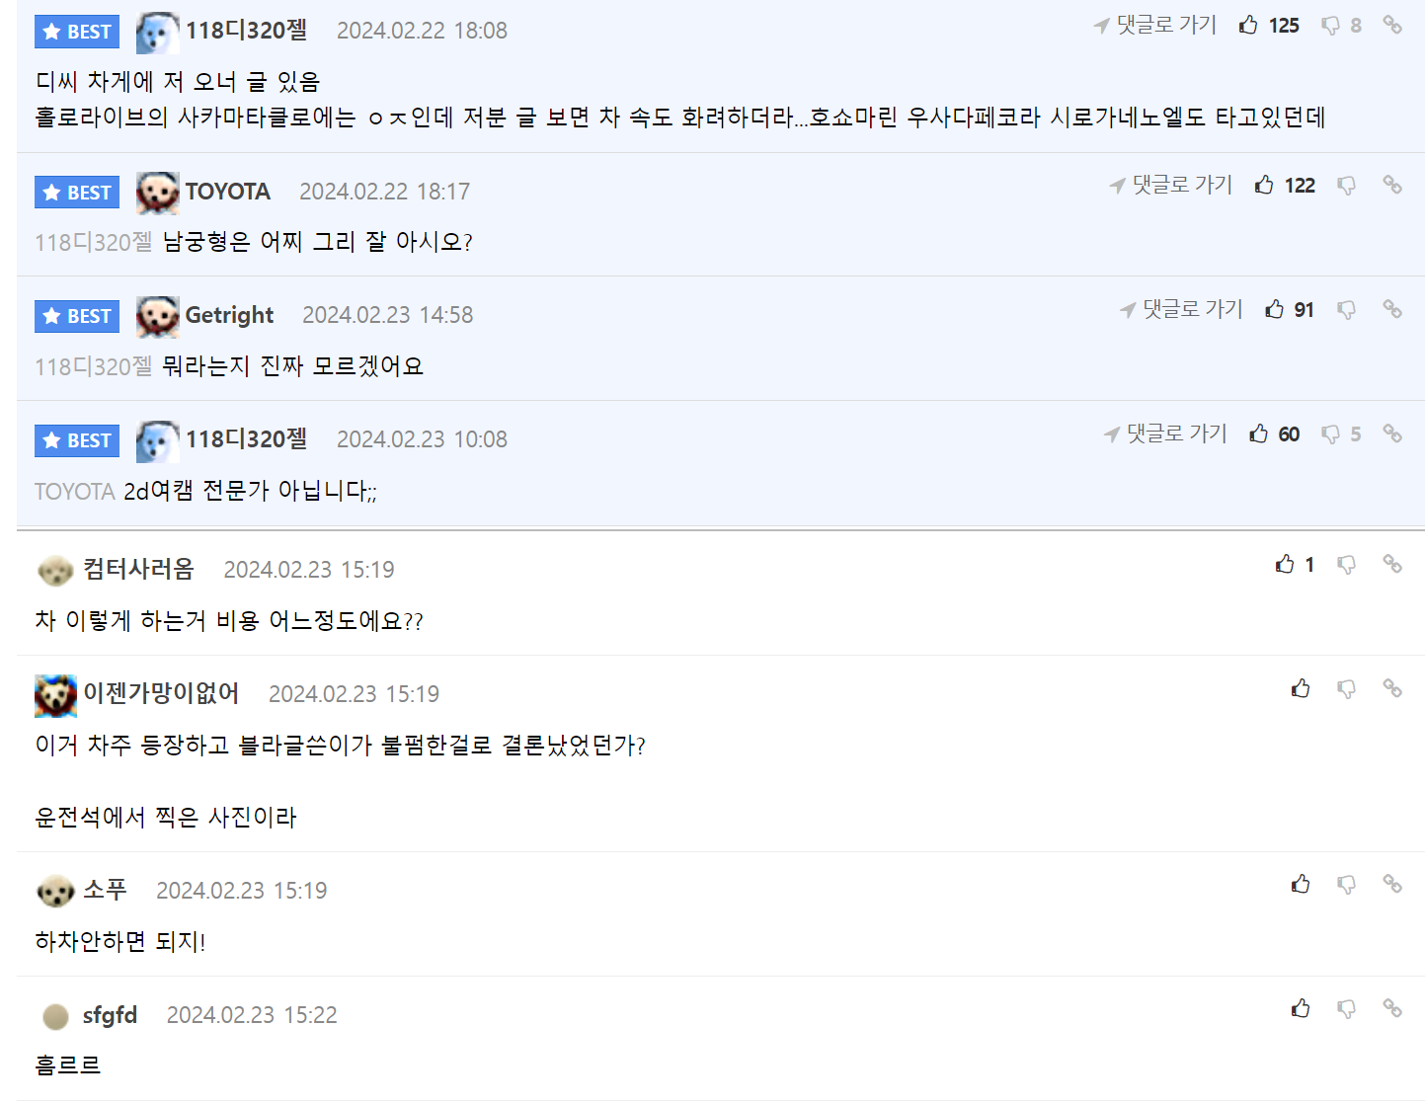Jump to TOYOTA's comment with 댓글로 가기
This screenshot has width=1425, height=1104.
(x=1171, y=185)
